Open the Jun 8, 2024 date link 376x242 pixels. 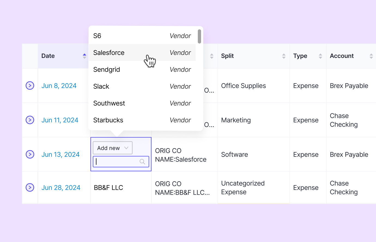point(59,86)
